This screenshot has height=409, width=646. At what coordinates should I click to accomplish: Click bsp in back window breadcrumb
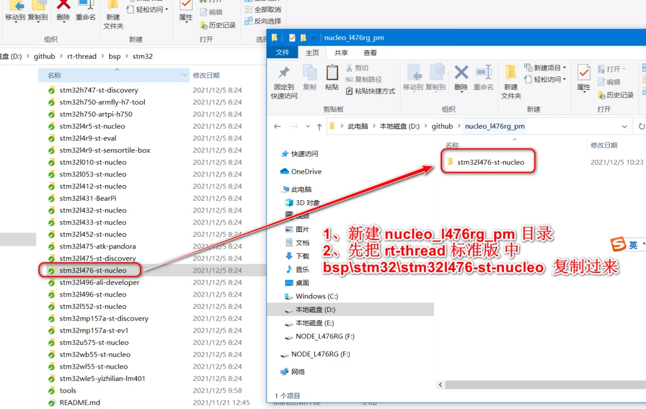click(x=115, y=56)
